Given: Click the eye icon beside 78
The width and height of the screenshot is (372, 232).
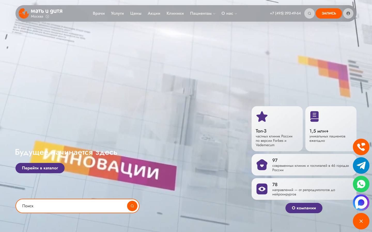Looking at the screenshot, I should click(x=262, y=189).
